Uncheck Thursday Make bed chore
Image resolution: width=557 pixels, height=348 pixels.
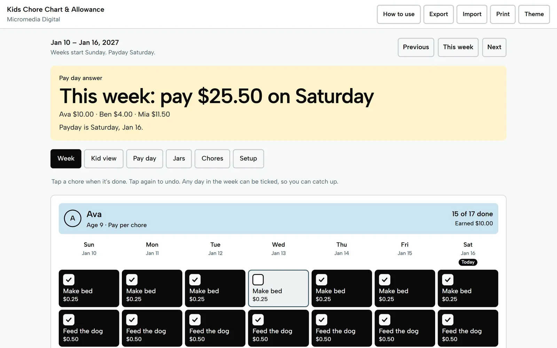click(342, 288)
